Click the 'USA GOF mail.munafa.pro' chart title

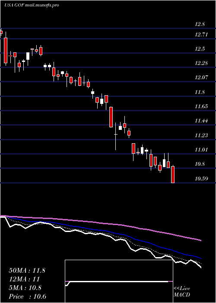32,5
